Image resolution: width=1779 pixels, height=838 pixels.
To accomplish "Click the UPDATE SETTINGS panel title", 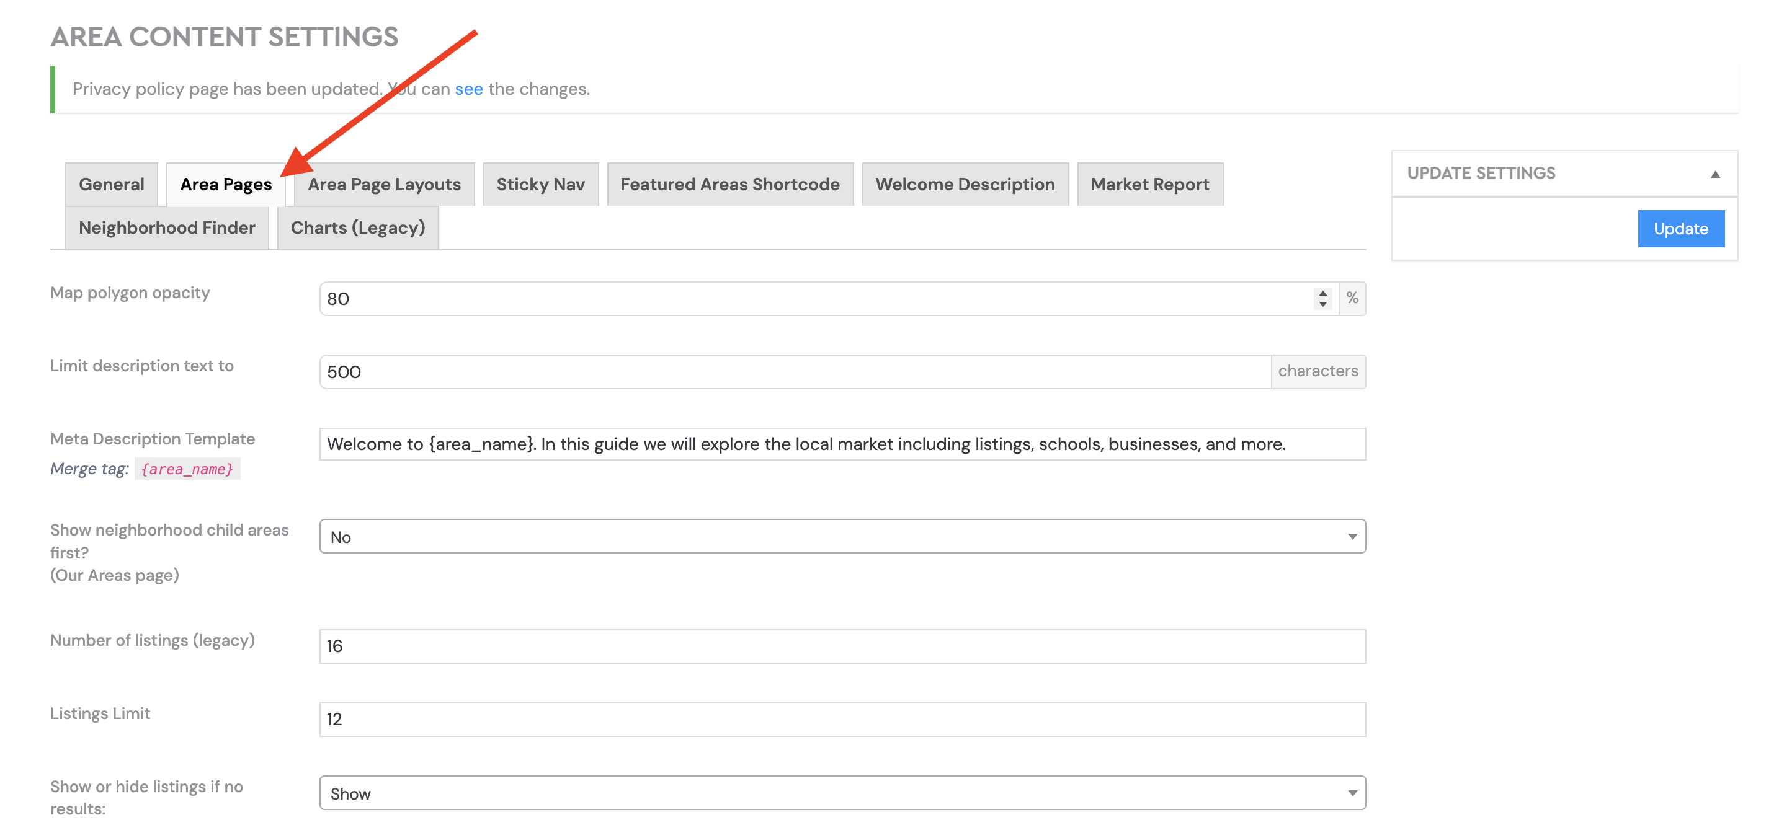I will (x=1481, y=174).
